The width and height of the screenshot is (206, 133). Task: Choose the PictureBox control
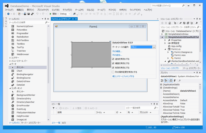coord(22,30)
